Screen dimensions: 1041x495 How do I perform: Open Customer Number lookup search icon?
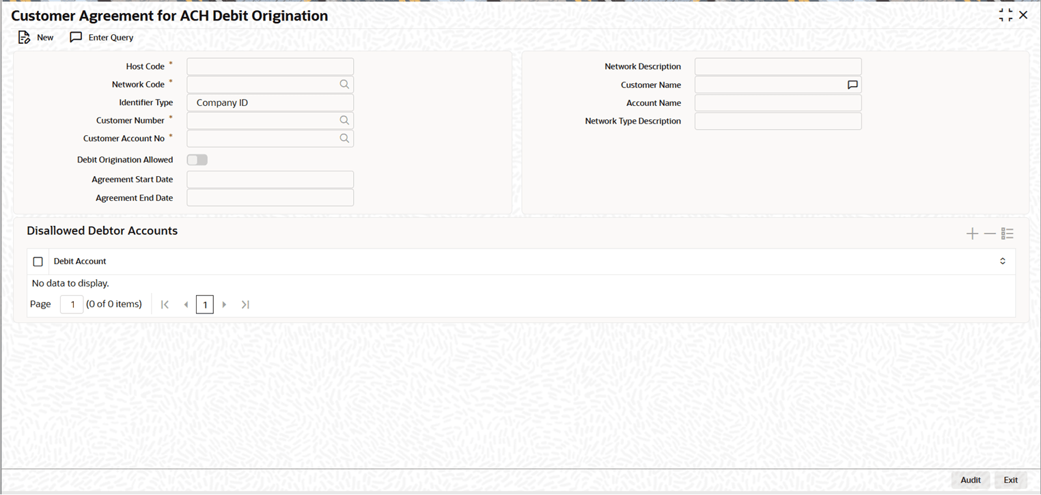tap(344, 120)
